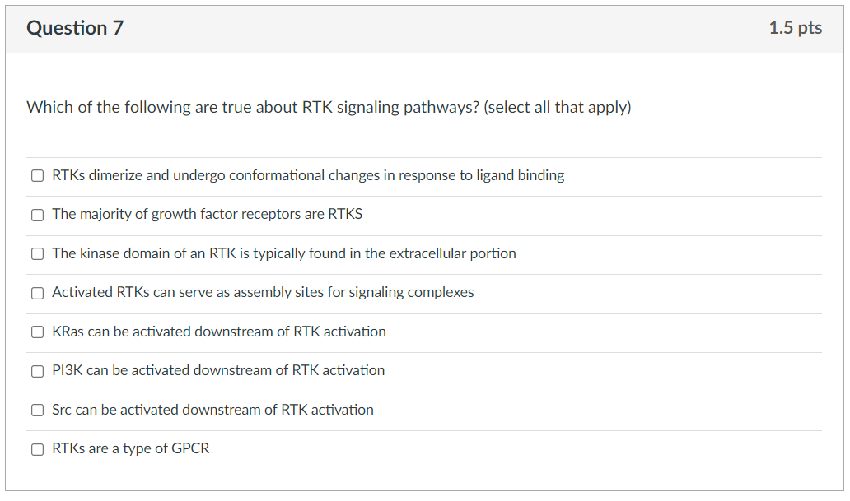Select the answer text 'RTKs are a type of GPCR'
This screenshot has height=501, width=850.
click(130, 448)
